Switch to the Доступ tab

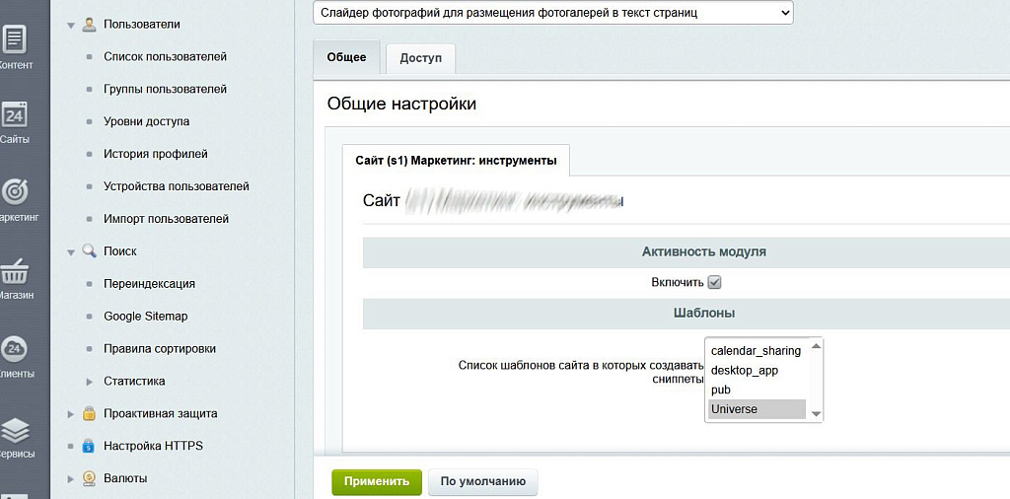[x=420, y=58]
